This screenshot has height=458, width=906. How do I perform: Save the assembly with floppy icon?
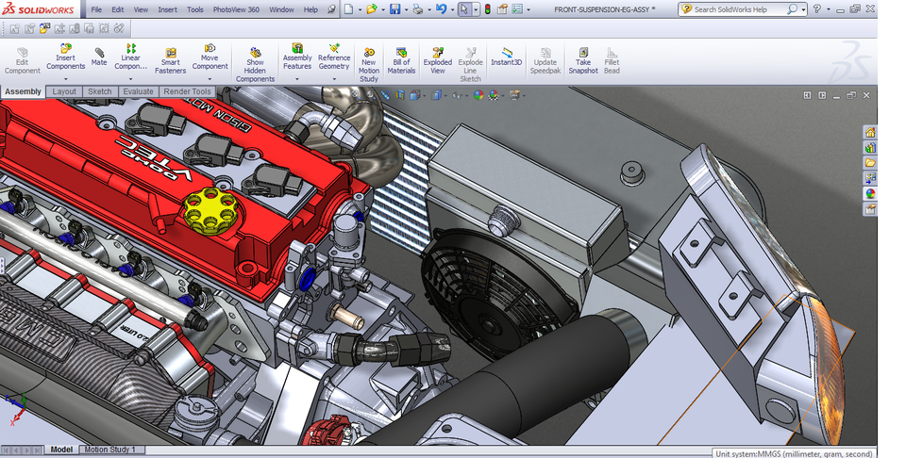pos(395,9)
